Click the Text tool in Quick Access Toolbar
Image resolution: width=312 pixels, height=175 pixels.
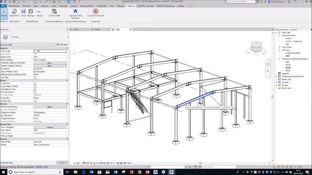coord(54,1)
